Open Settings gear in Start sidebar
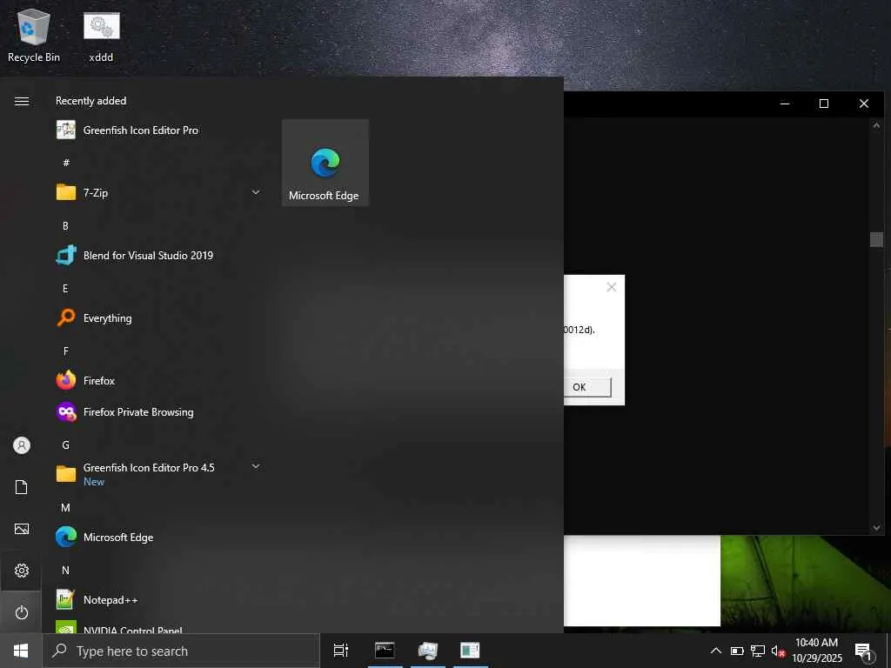The height and width of the screenshot is (668, 891). click(x=21, y=571)
